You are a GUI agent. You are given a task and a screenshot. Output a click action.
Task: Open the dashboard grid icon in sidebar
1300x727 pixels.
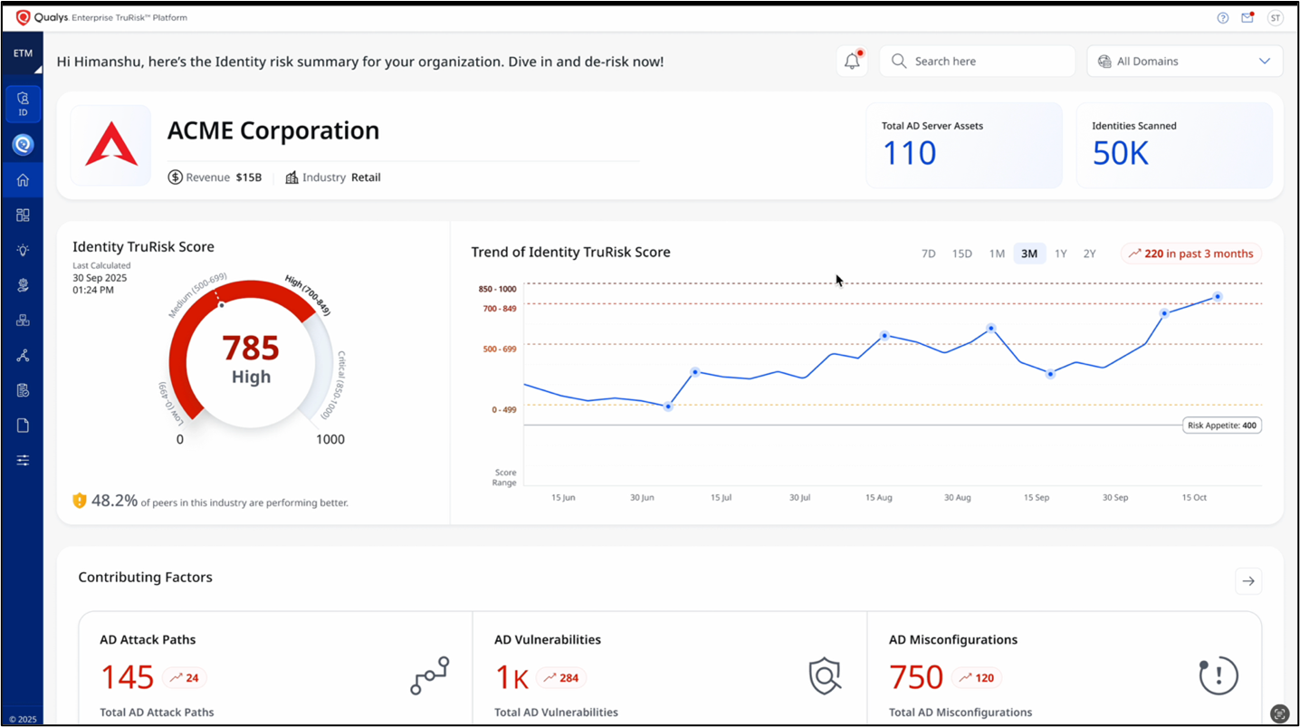pos(23,215)
